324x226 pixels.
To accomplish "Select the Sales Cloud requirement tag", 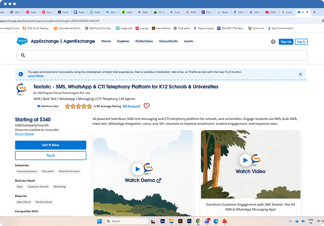I will tap(23, 202).
